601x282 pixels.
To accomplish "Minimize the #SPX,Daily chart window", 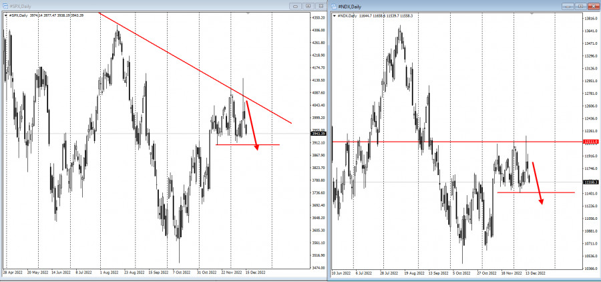I will 295,6.
